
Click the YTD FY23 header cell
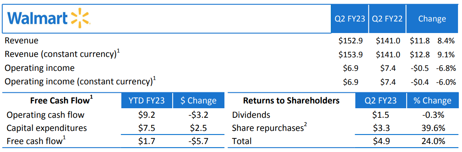(147, 100)
